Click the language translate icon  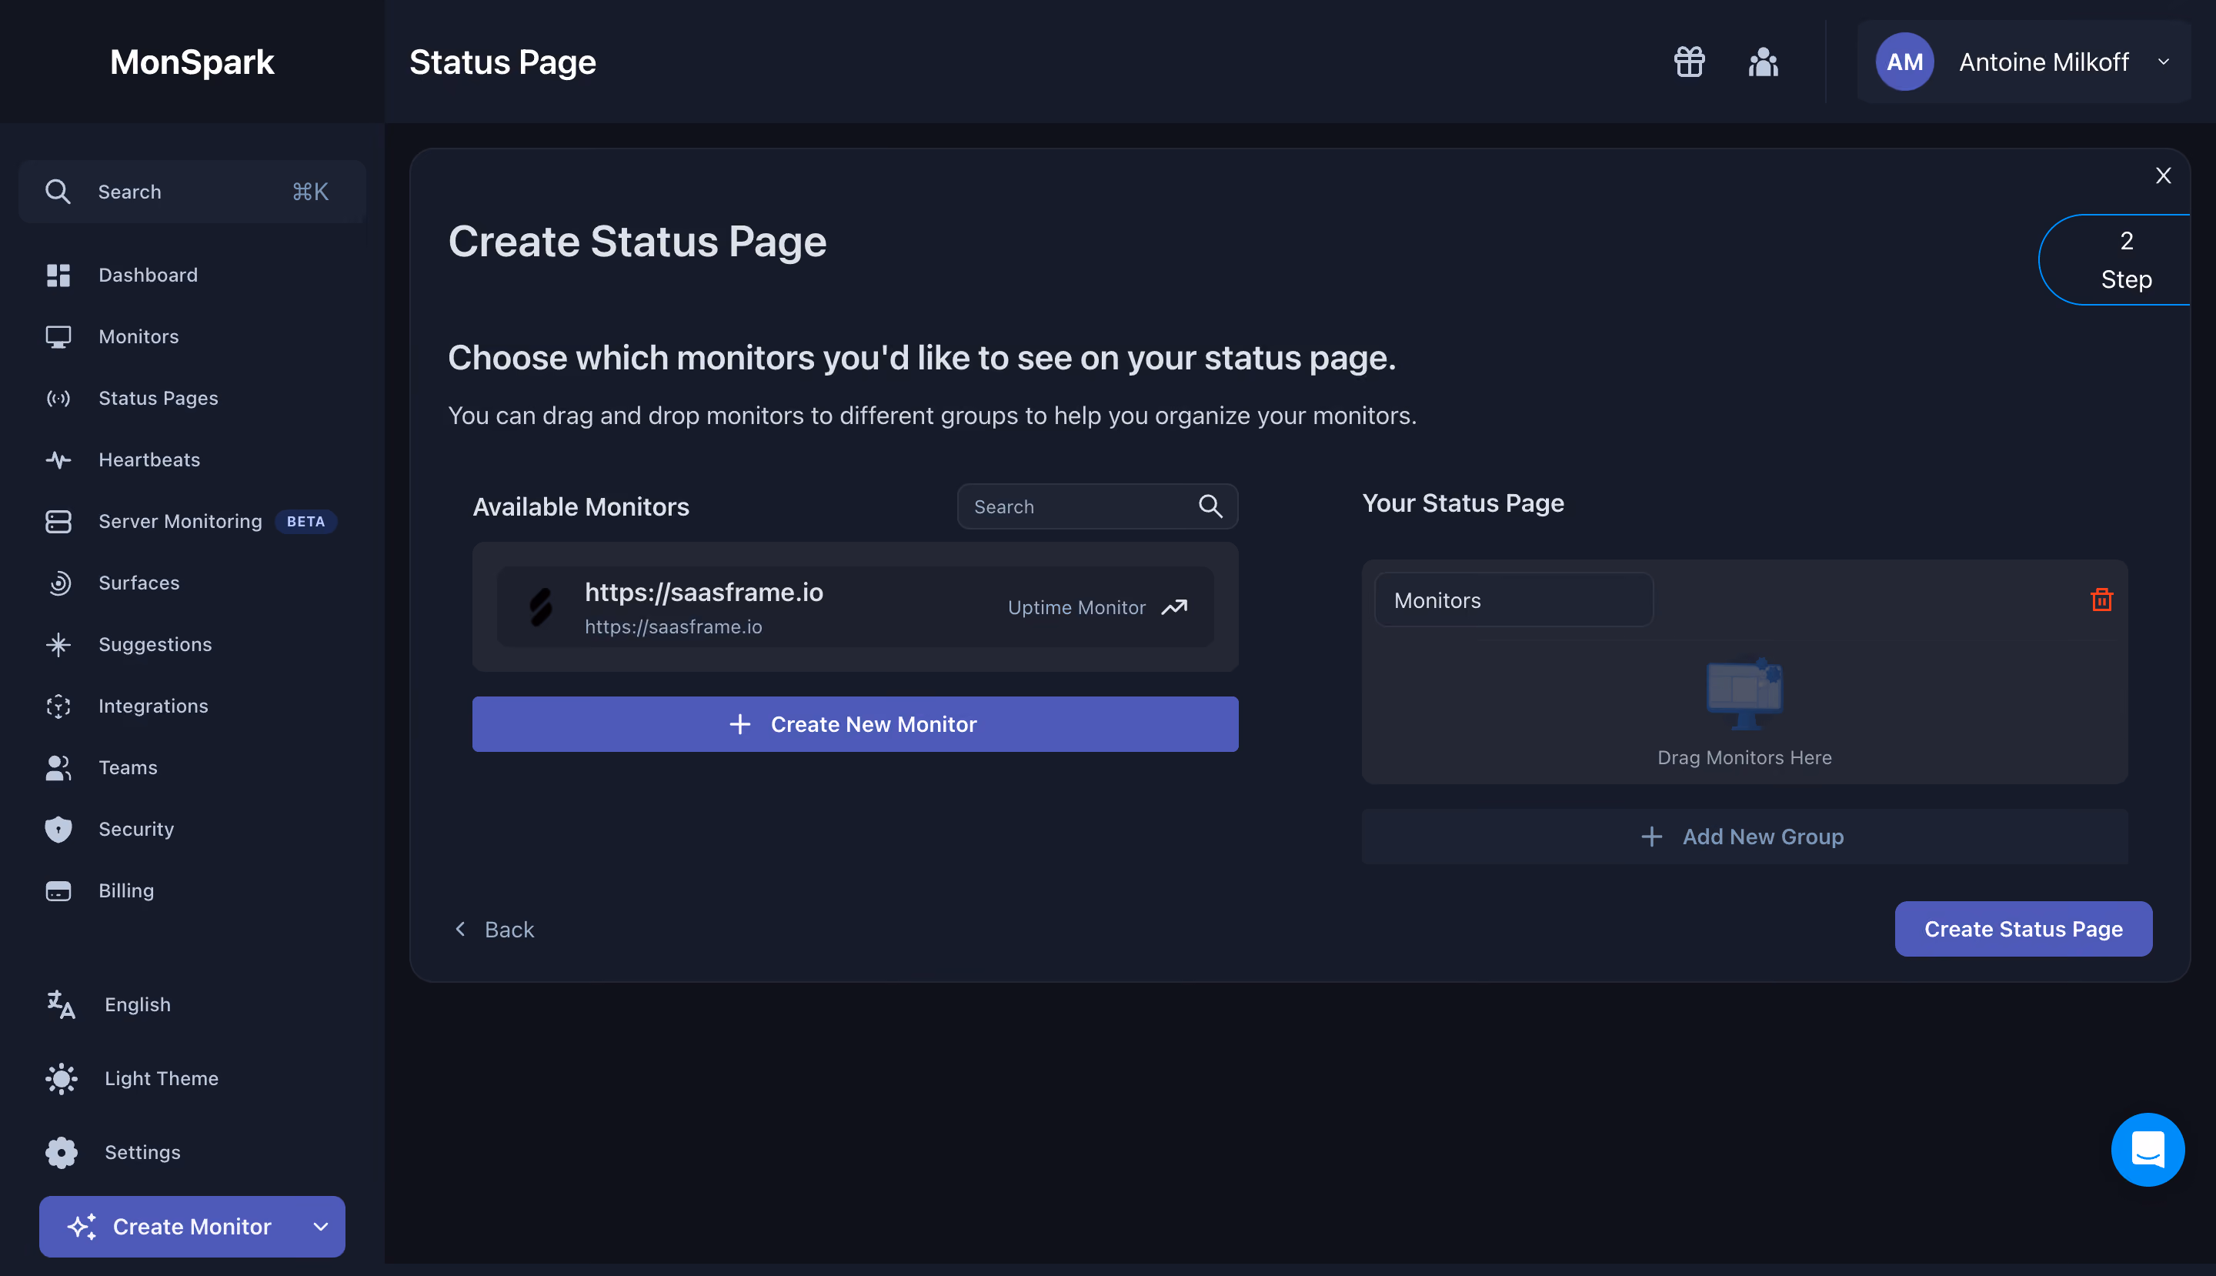coord(62,1004)
